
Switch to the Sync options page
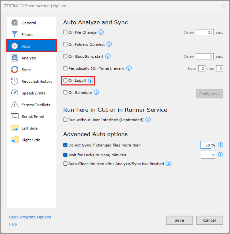pos(32,69)
